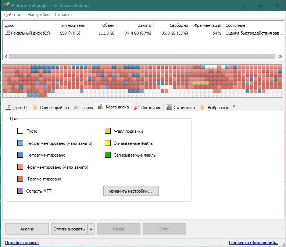Click the tan Файл подкачки swatch
Image resolution: width=286 pixels, height=247 pixels.
coord(108,131)
